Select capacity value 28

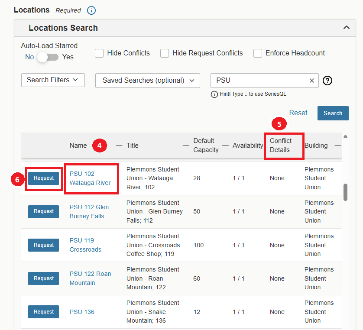tap(197, 178)
